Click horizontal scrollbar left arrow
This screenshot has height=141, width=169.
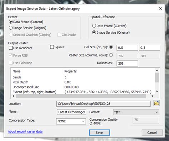[x=14, y=96]
